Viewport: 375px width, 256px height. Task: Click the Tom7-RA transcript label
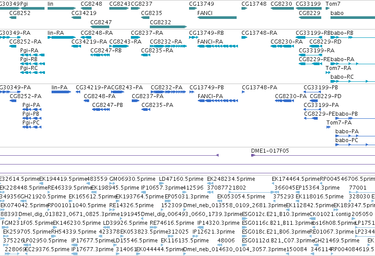[x=338, y=68]
